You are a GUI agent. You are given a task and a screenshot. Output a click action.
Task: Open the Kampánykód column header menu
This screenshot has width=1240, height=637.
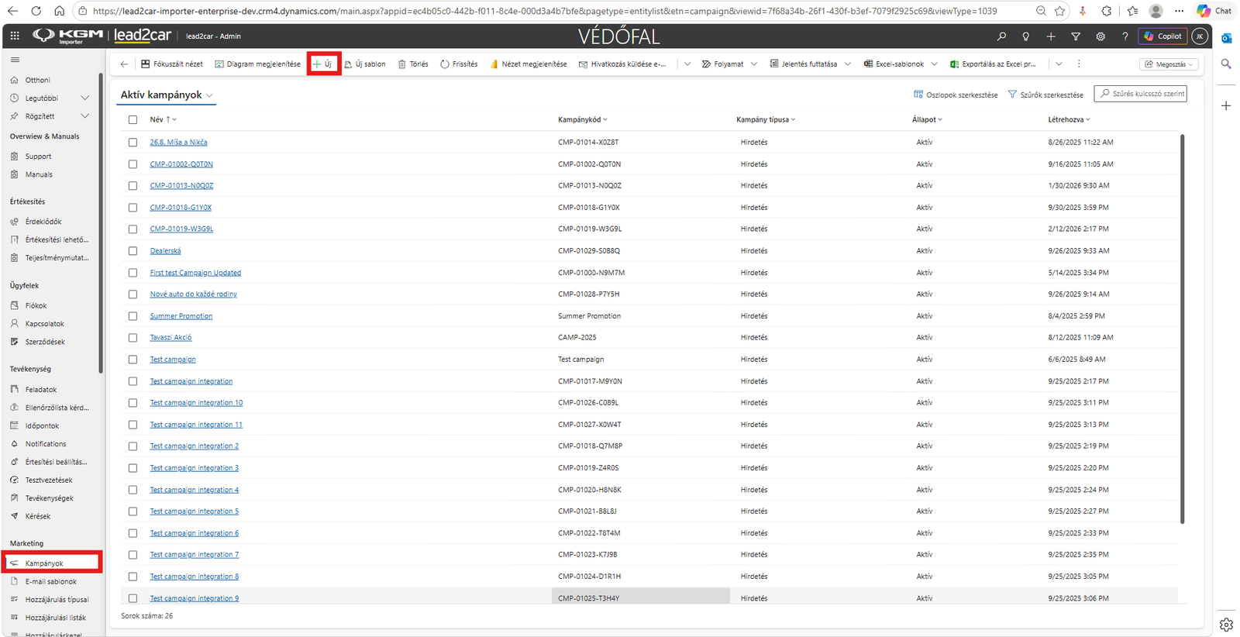(x=583, y=120)
